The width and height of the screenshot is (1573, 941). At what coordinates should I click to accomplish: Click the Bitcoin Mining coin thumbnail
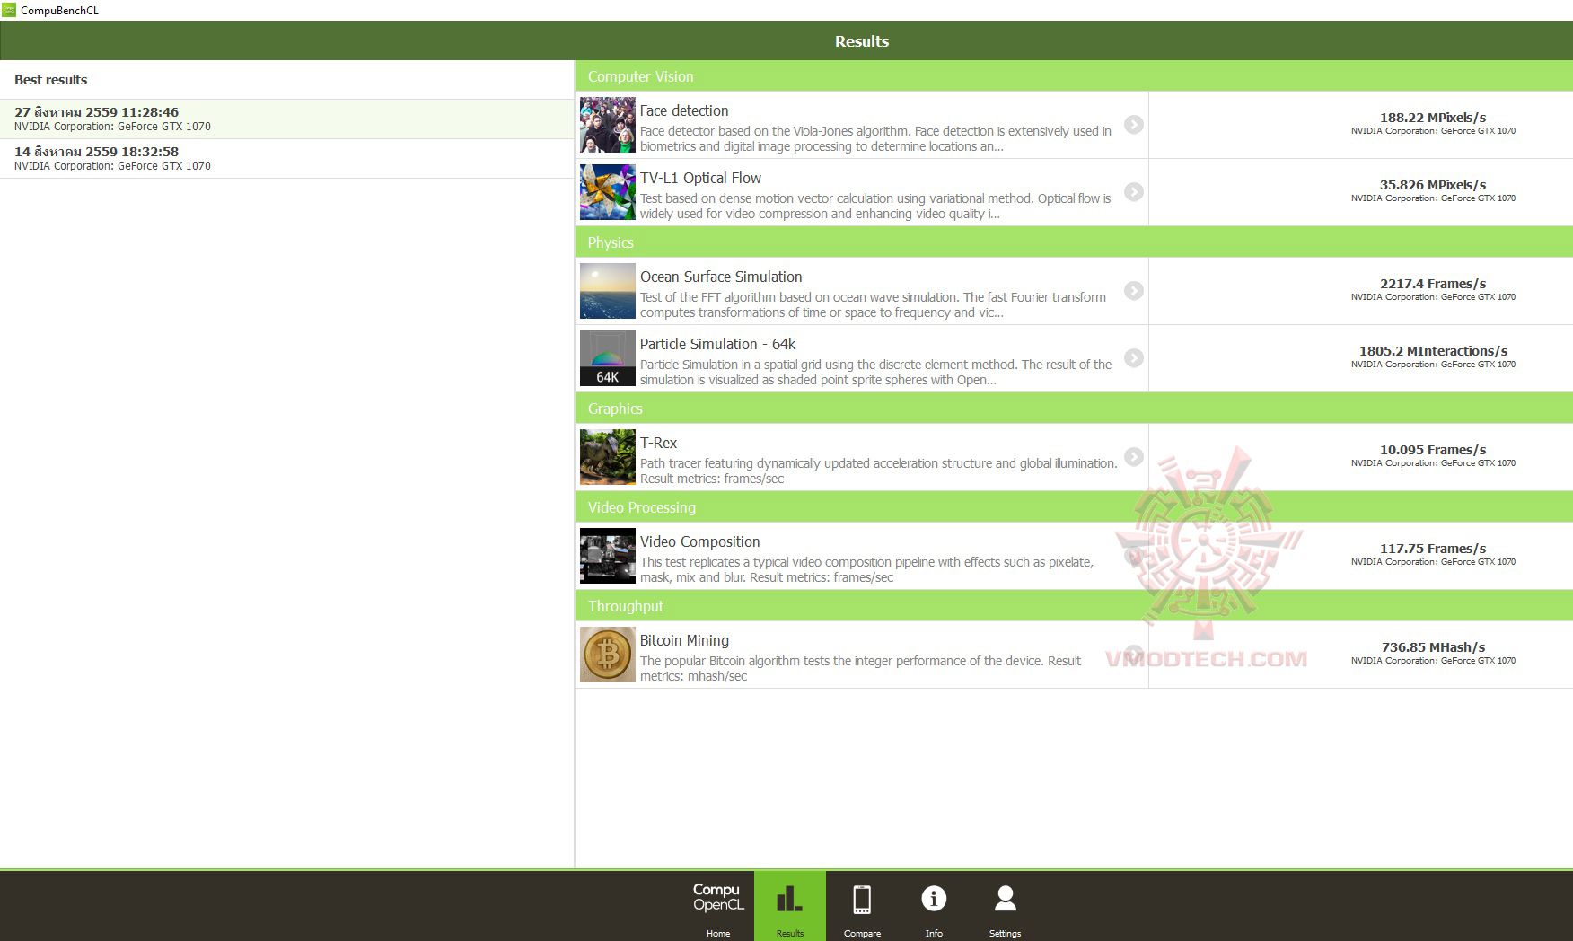click(x=608, y=655)
